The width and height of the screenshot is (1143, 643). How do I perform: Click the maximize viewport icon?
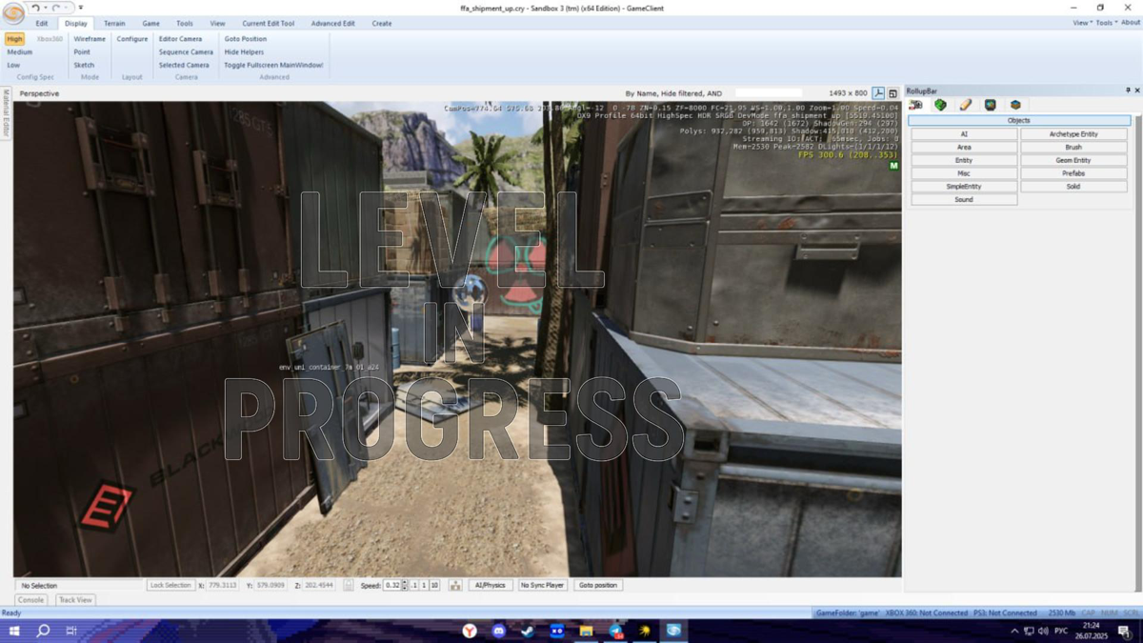click(892, 93)
